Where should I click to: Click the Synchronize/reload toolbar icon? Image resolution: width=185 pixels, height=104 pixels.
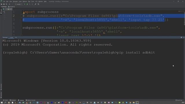coord(6,4)
